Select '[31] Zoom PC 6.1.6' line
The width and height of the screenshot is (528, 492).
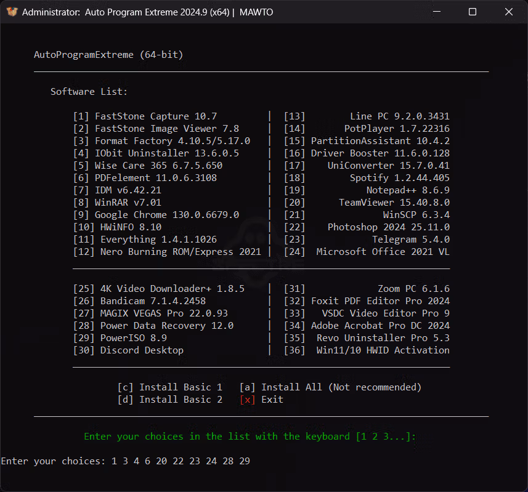point(367,289)
